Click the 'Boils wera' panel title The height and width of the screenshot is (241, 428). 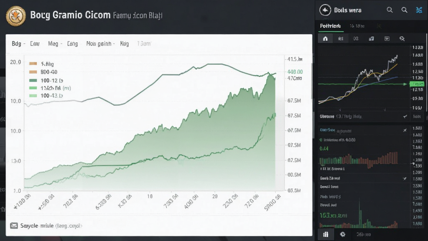[348, 10]
